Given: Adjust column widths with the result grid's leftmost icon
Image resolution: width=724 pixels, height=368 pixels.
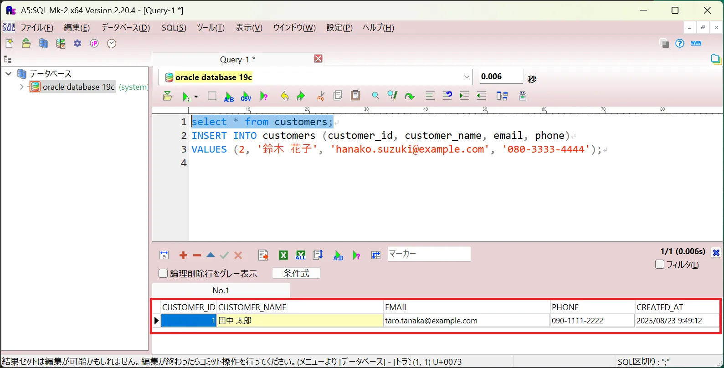Looking at the screenshot, I should point(164,255).
